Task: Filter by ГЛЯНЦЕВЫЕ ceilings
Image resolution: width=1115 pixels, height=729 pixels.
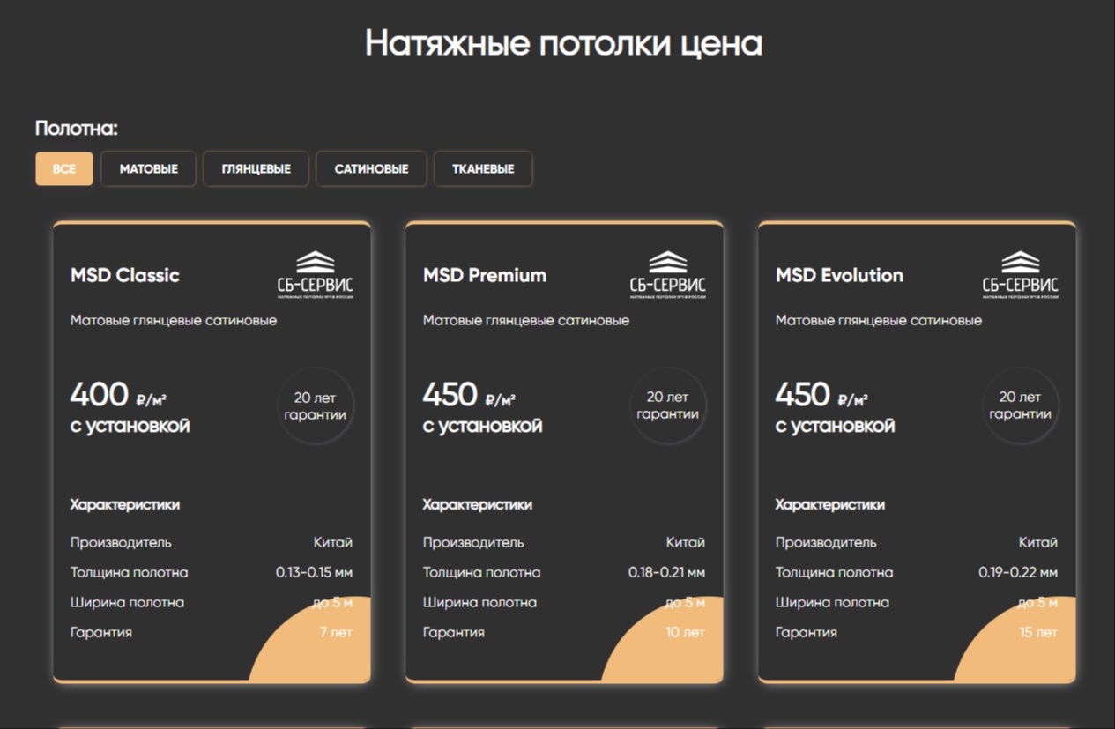Action: 256,169
